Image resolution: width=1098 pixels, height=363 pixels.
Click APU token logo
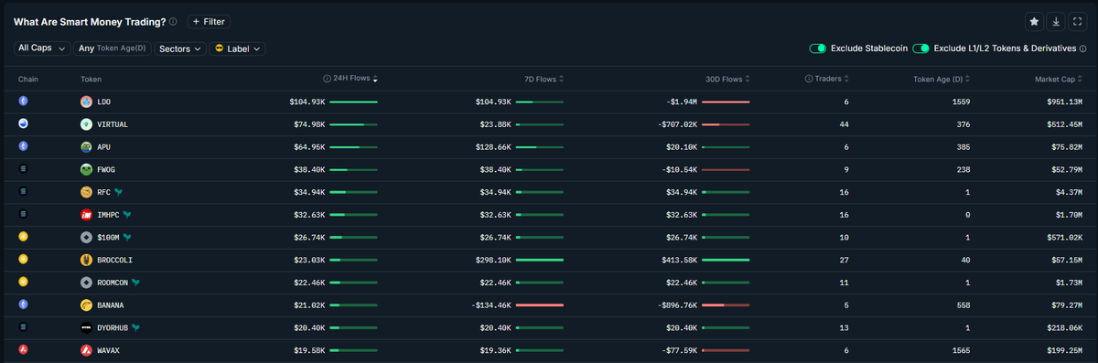86,146
